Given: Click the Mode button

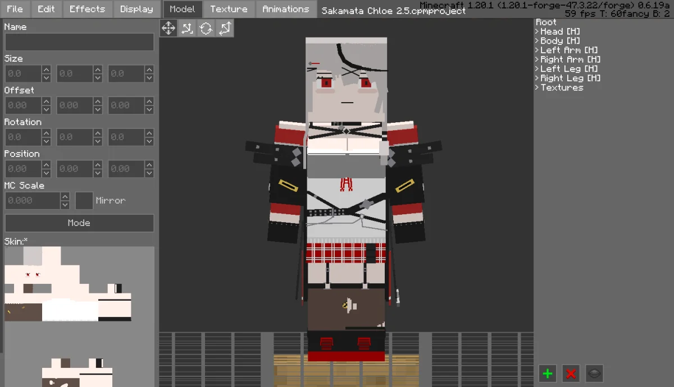Looking at the screenshot, I should 79,223.
